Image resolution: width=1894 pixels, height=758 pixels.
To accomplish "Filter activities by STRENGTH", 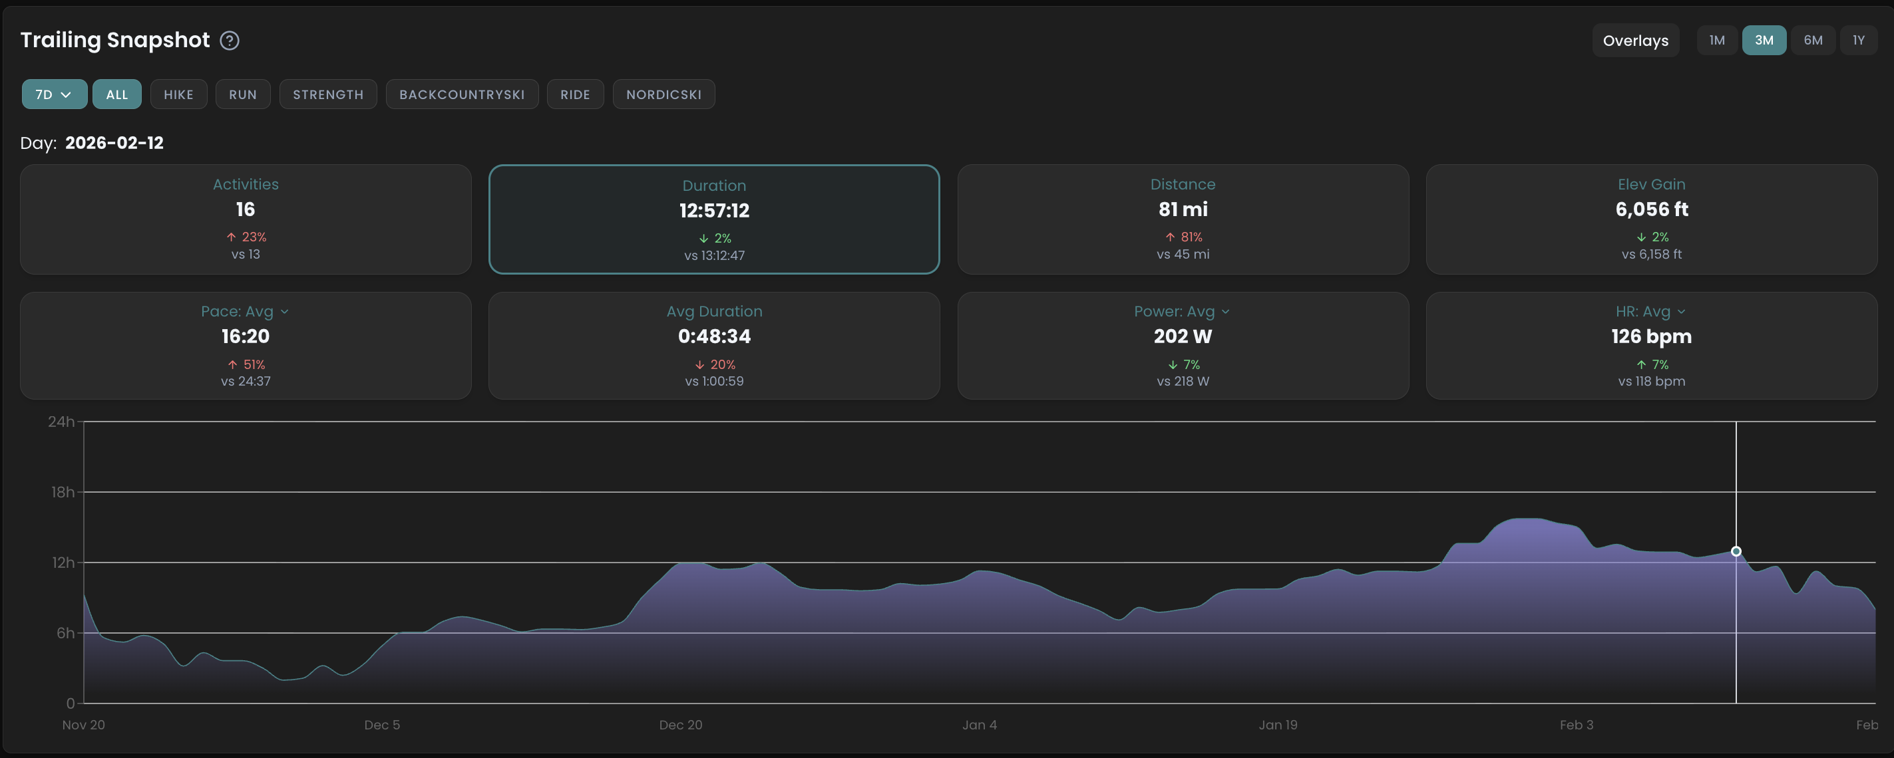I will pyautogui.click(x=328, y=94).
